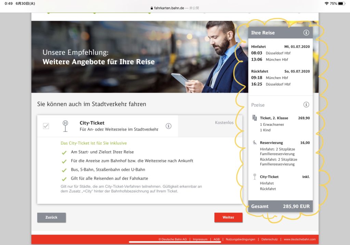Viewport: 350px width, 245px height.
Task: Click the Kostenlos price label
Action: (224, 123)
